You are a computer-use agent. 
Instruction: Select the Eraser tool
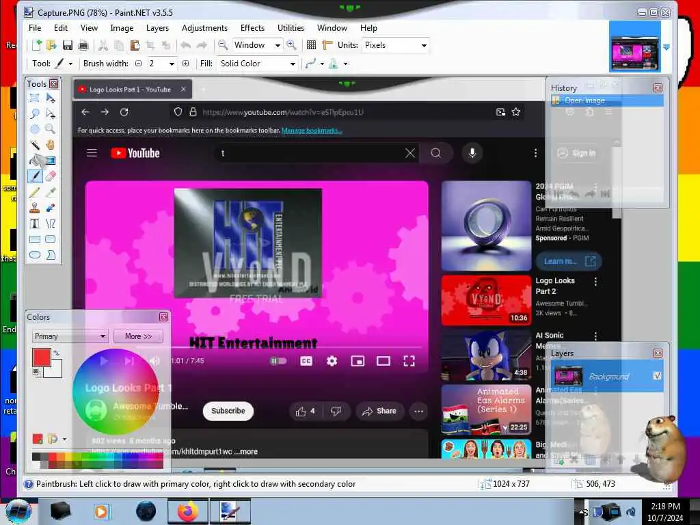51,176
